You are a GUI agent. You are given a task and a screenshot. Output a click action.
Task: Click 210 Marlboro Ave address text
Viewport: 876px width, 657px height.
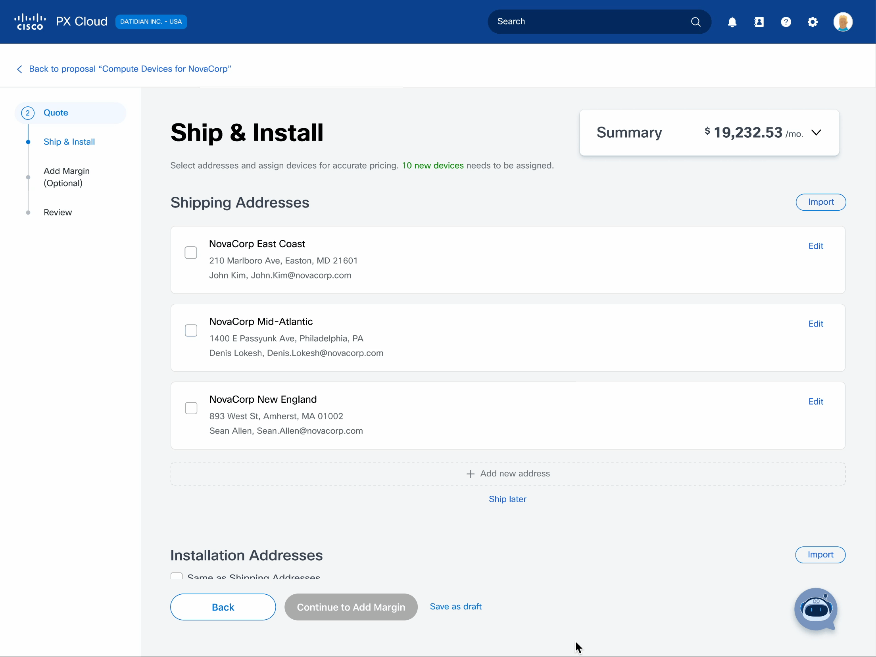click(x=283, y=261)
